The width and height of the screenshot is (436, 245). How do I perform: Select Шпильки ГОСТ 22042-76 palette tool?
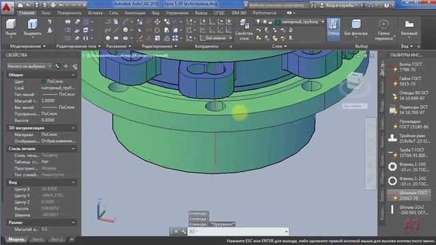[409, 195]
